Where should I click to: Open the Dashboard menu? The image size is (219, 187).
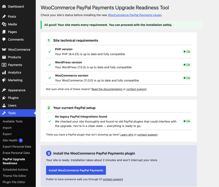[18, 7]
